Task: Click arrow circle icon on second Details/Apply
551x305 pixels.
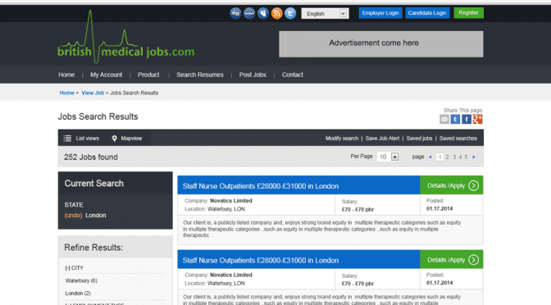Action: click(x=473, y=260)
